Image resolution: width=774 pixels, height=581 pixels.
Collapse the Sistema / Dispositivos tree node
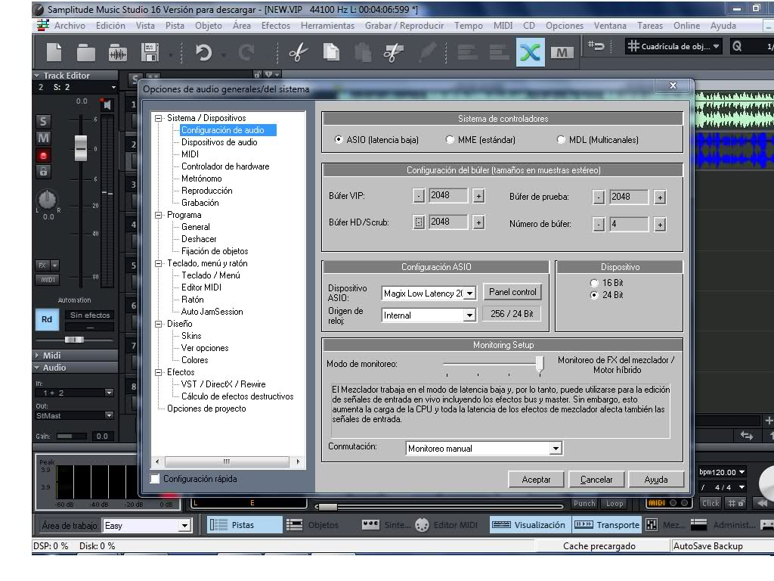click(x=159, y=118)
